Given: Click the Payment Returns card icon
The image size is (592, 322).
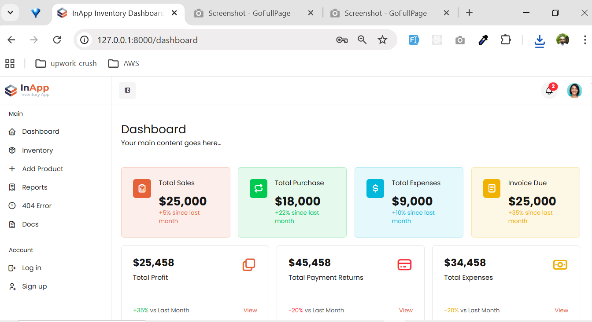Looking at the screenshot, I should tap(404, 265).
